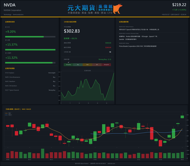Click the MA5 legend entry on candlestick chart
The height and width of the screenshot is (166, 190).
pos(8,113)
